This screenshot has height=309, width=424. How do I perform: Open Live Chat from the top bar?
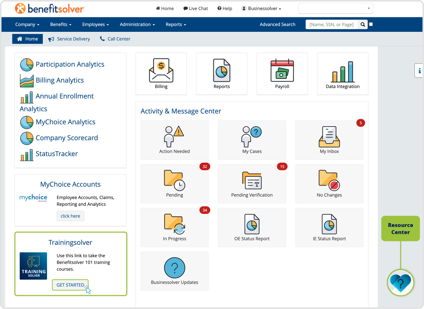coord(196,8)
